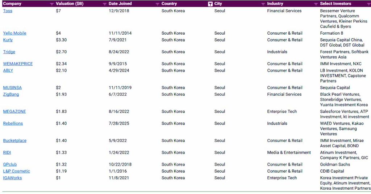Image resolution: width=371 pixels, height=194 pixels.
Task: Follow the WEMAKEPRICE link
Action: click(x=18, y=64)
